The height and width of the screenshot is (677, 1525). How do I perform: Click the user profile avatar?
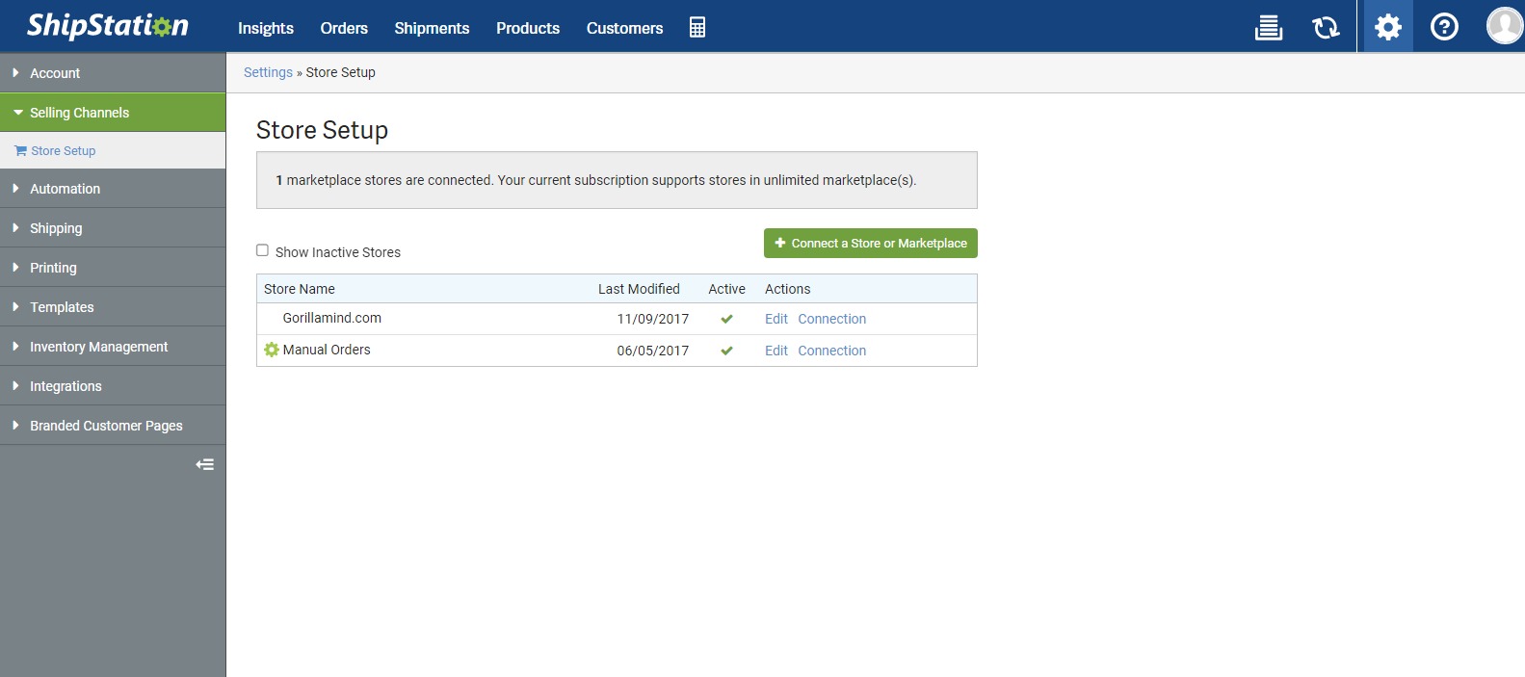coord(1503,26)
